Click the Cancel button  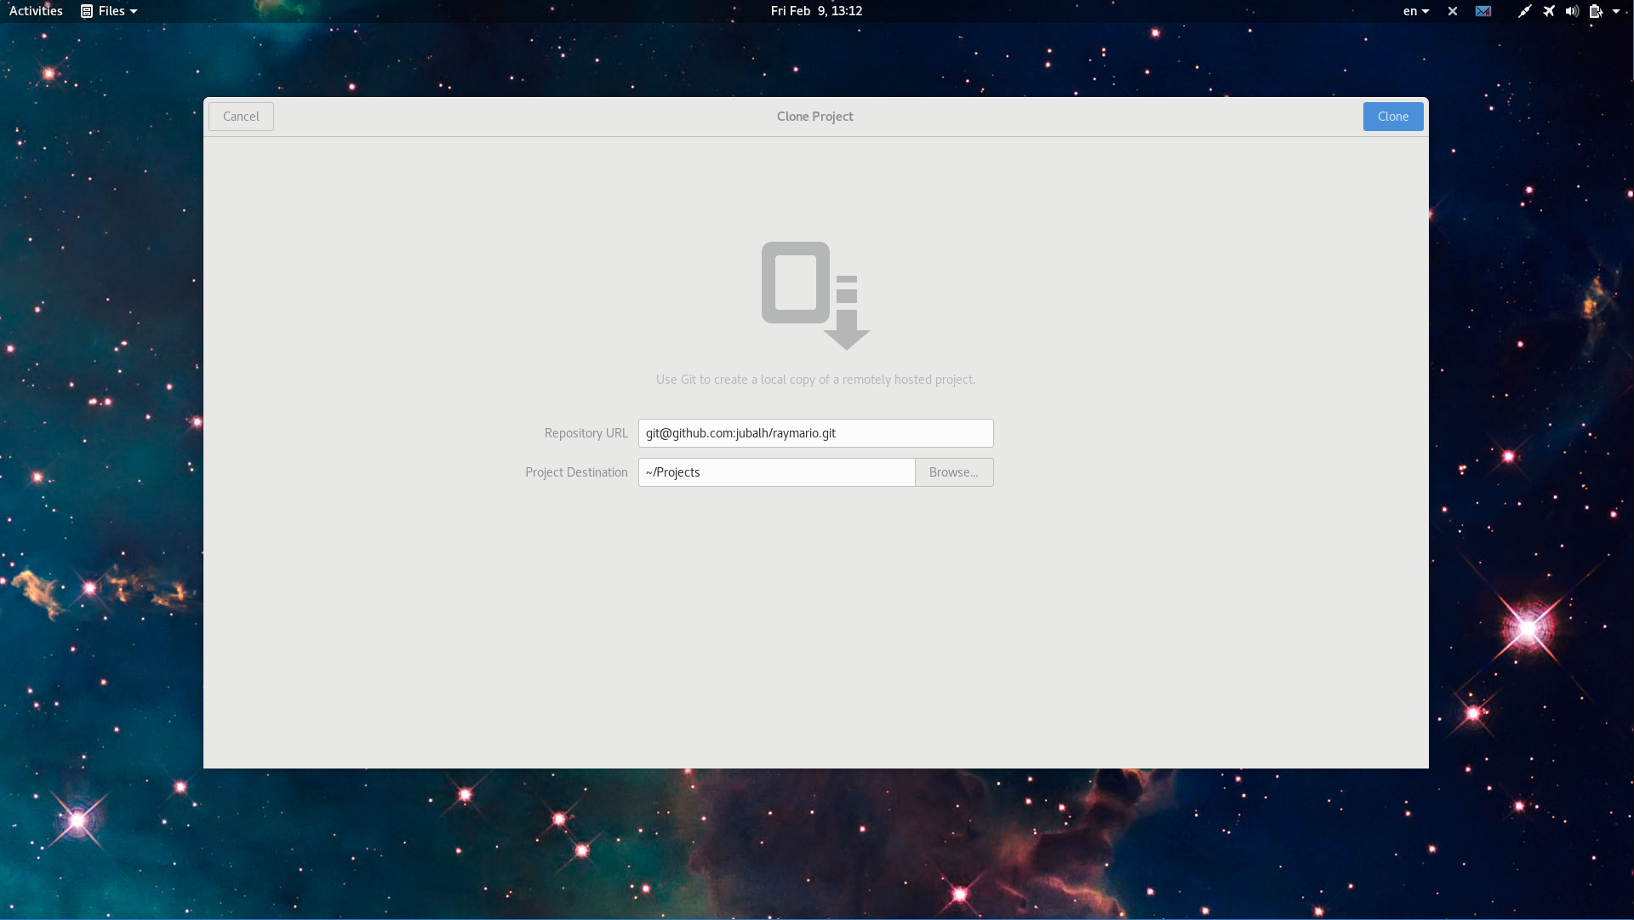pyautogui.click(x=241, y=117)
